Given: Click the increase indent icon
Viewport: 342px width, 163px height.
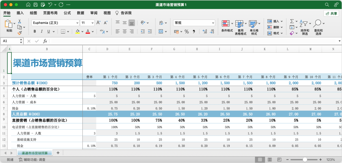Looking at the screenshot, I should point(150,32).
